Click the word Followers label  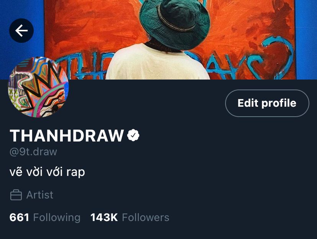click(x=145, y=218)
